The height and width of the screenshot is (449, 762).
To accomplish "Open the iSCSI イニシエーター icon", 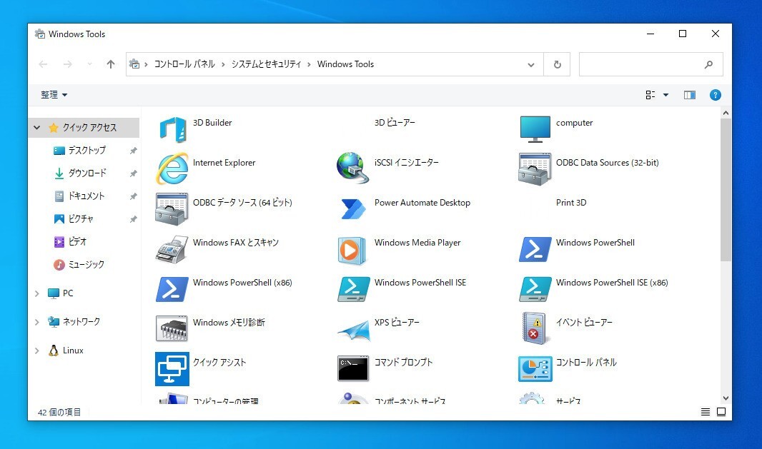I will pos(353,168).
